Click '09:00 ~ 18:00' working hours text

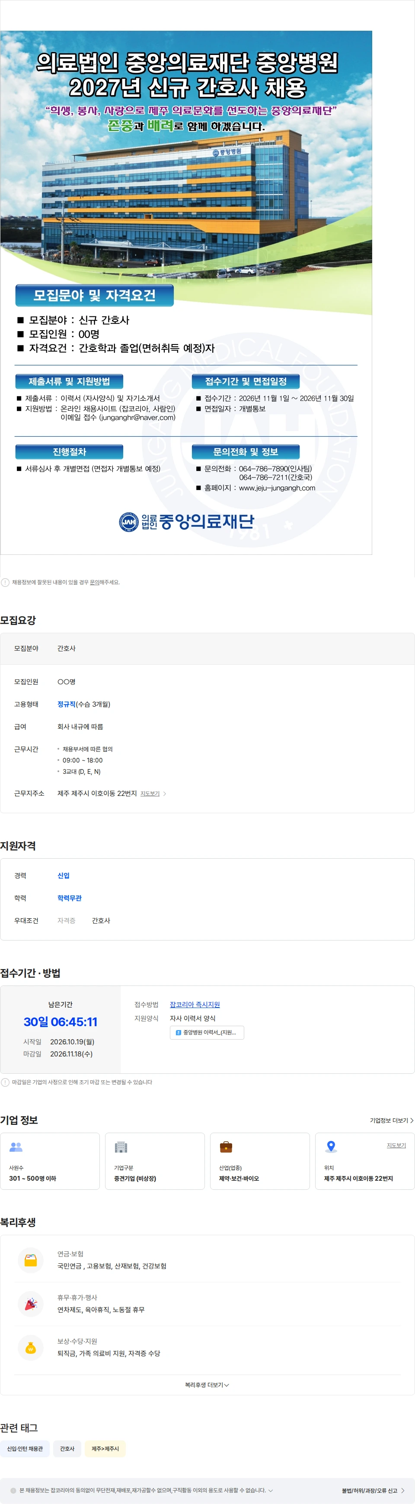82,760
